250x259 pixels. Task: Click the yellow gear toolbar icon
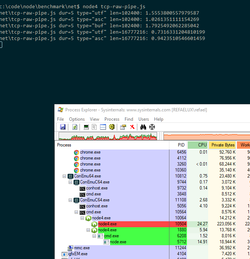click(112, 127)
